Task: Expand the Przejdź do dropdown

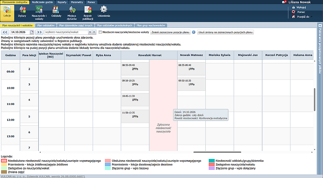Action: click(x=311, y=17)
